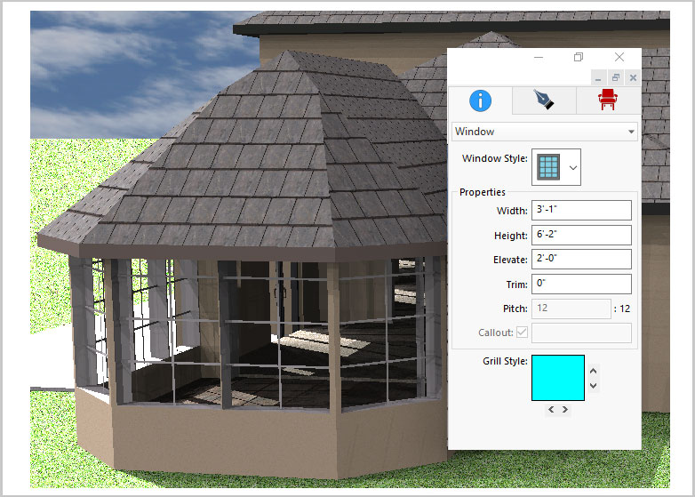
Task: Click the Pitch field showing 12
Action: point(571,309)
